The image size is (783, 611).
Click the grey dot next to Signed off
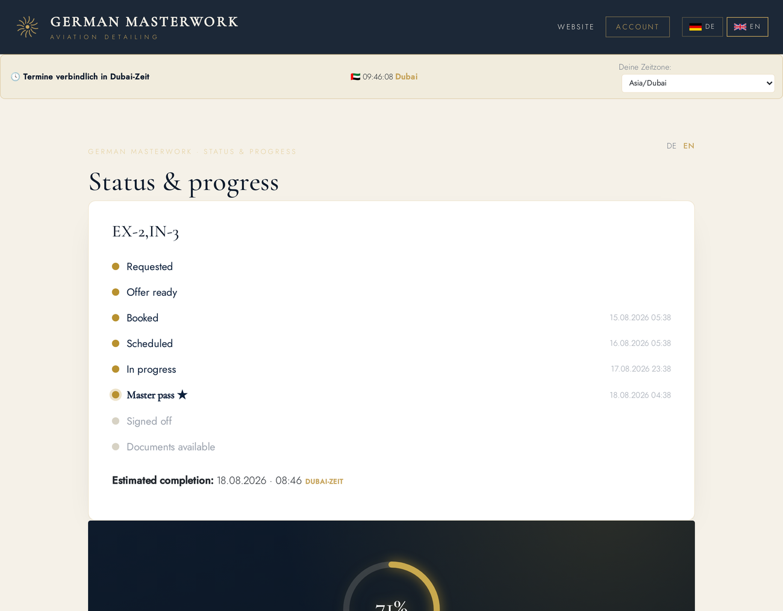click(x=116, y=421)
